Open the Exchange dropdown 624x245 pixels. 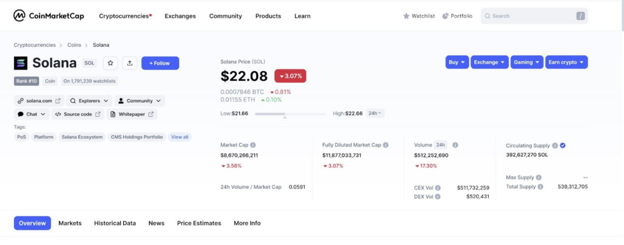click(x=489, y=63)
